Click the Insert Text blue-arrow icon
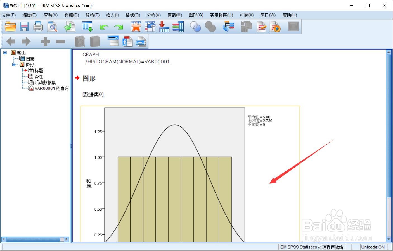Viewport: 393px width, 251px height. pos(141,41)
